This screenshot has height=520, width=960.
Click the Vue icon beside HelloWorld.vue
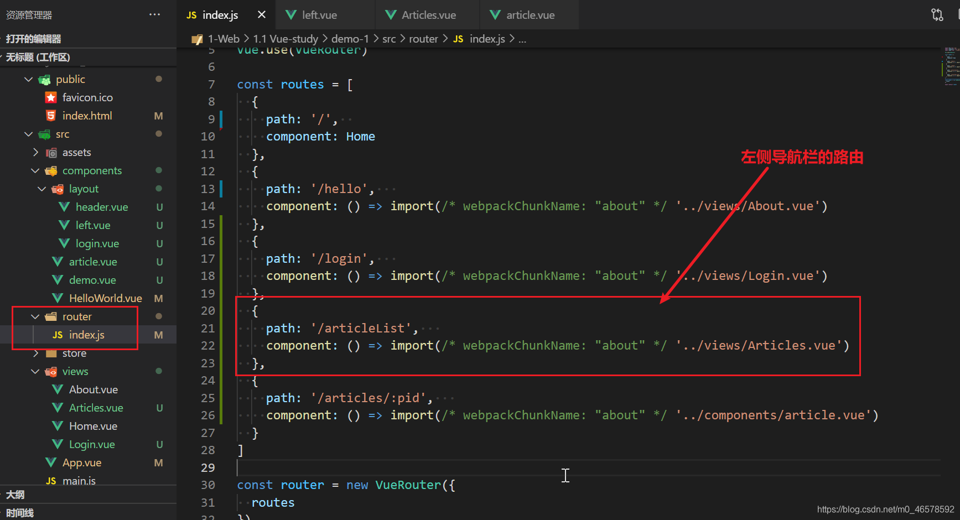coord(58,298)
